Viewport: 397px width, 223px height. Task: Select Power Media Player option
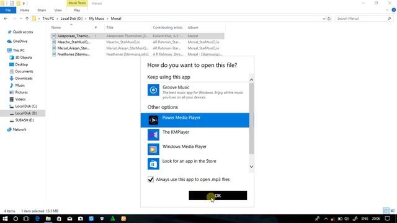(195, 120)
